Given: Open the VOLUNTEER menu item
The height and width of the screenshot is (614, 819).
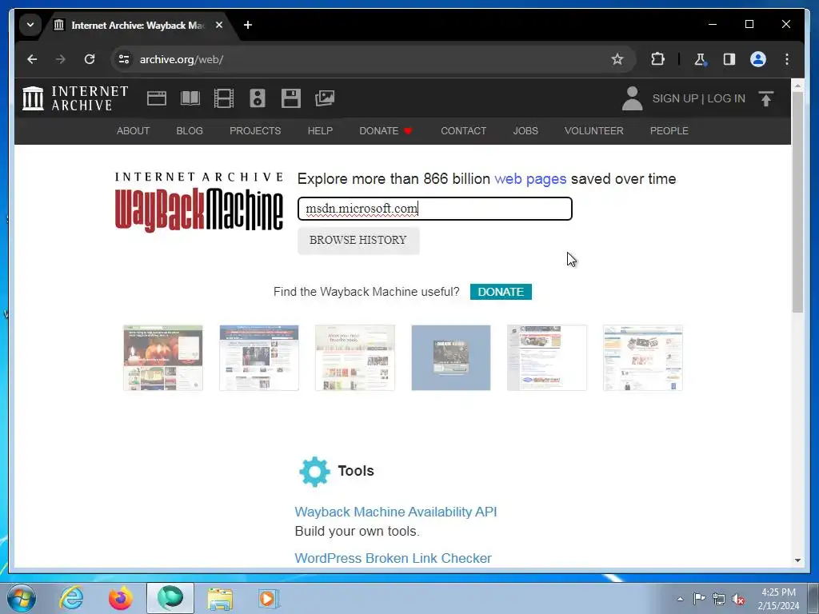Looking at the screenshot, I should tap(594, 131).
